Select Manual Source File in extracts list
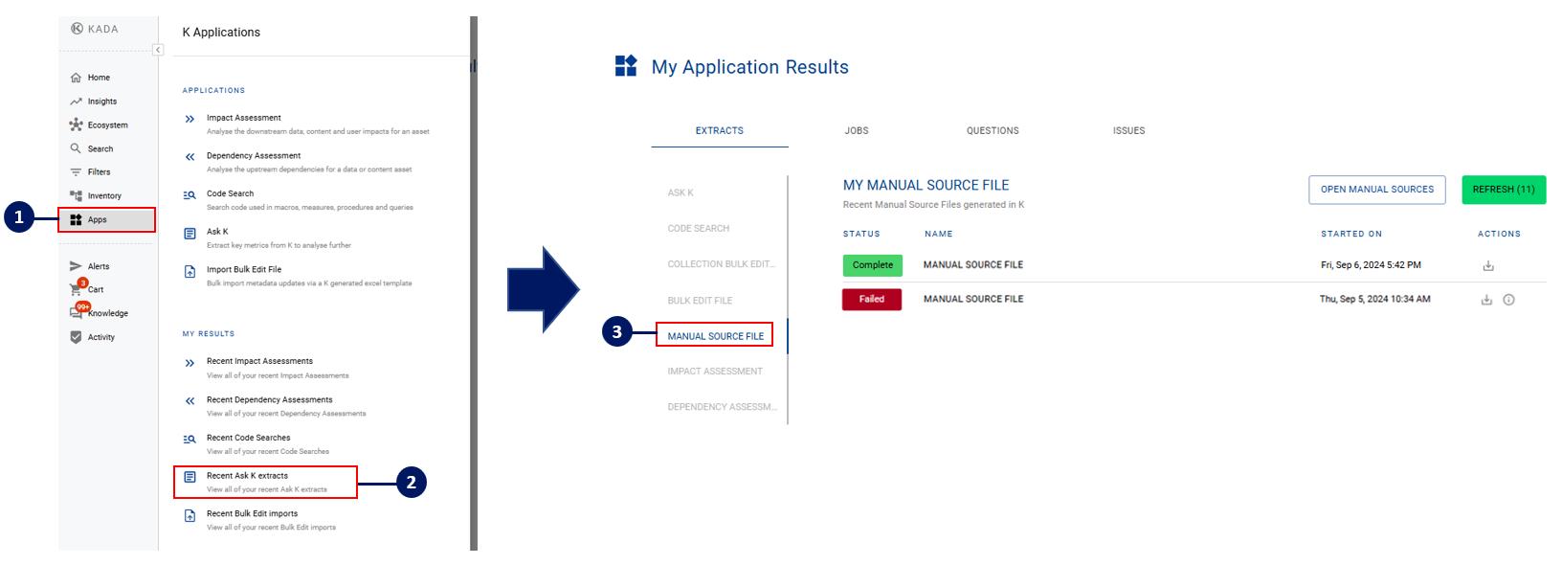 (715, 336)
